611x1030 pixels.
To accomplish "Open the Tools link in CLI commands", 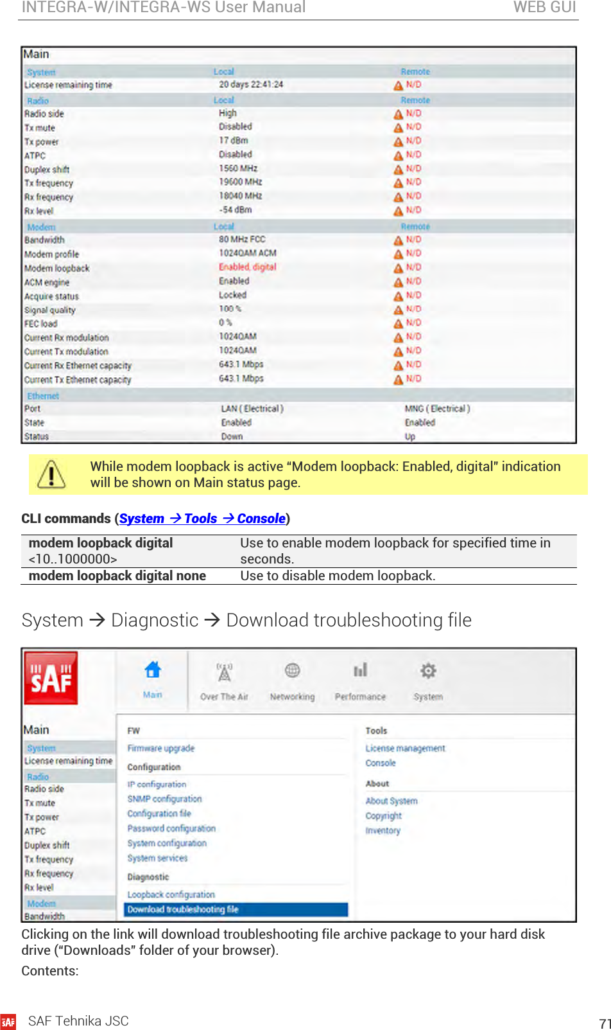I will coord(200,519).
